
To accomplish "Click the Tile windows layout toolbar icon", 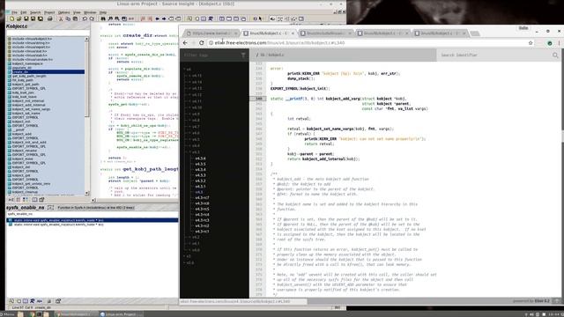I will point(222,18).
